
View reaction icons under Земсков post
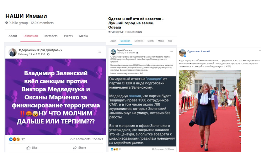click(x=114, y=149)
